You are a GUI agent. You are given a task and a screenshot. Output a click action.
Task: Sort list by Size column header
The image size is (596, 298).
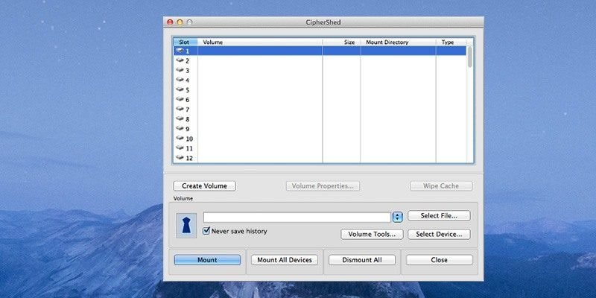click(341, 42)
